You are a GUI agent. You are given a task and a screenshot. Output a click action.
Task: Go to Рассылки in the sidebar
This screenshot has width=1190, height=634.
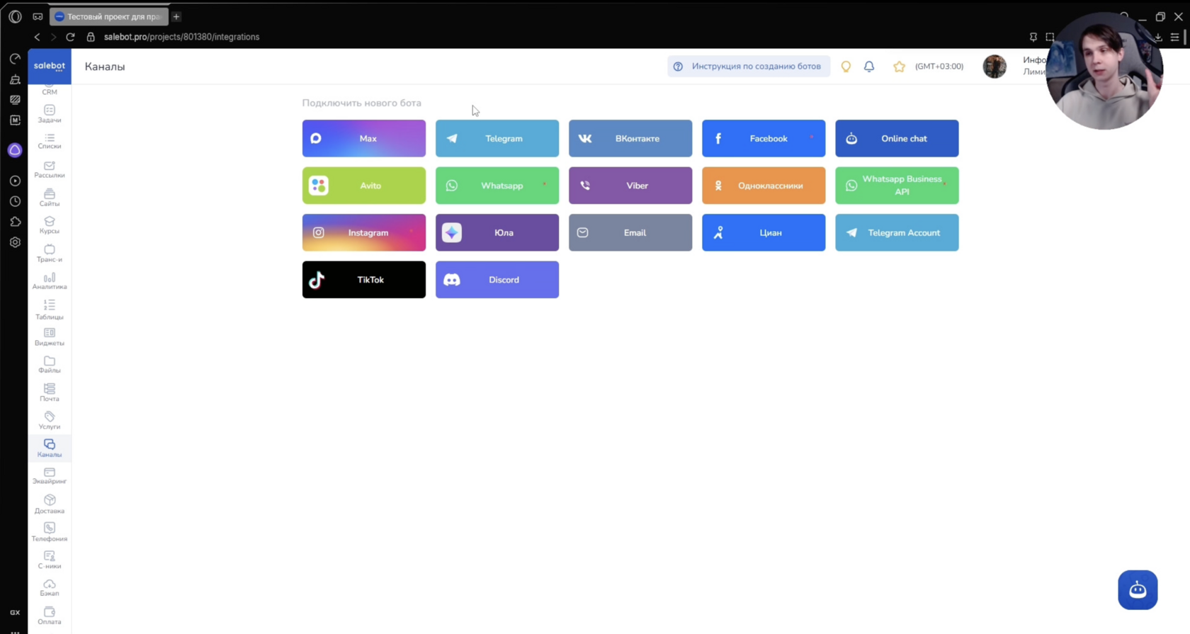(x=50, y=170)
